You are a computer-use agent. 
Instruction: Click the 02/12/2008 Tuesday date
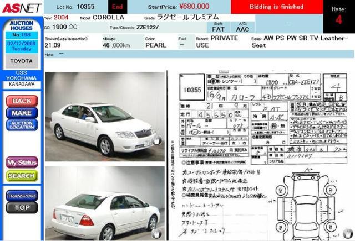point(22,46)
